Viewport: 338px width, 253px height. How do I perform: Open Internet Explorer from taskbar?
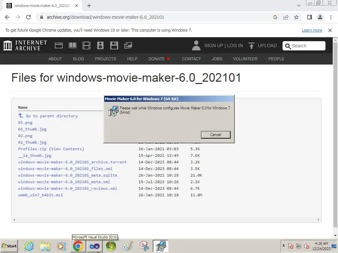pos(29,246)
